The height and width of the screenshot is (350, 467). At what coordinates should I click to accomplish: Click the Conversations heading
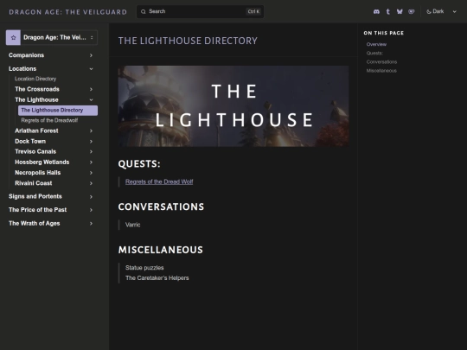pyautogui.click(x=161, y=207)
